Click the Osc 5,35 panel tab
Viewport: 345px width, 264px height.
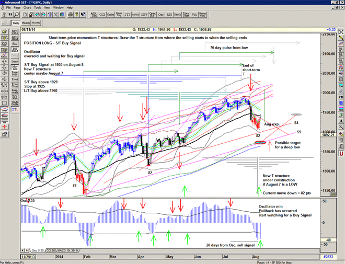pos(31,251)
